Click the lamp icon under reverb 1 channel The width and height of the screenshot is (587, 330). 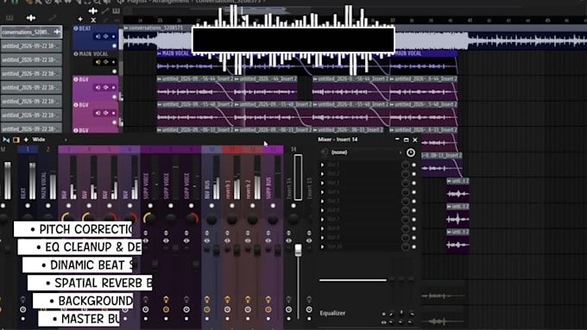(x=227, y=299)
